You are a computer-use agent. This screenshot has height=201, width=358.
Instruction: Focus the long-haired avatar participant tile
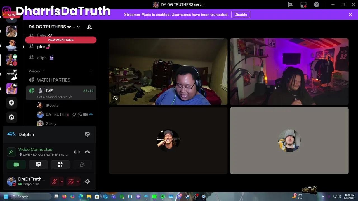(168, 140)
